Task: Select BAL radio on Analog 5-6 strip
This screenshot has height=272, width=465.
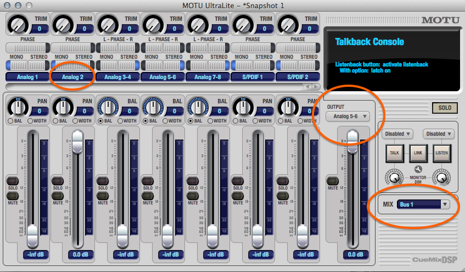Action: (x=145, y=121)
